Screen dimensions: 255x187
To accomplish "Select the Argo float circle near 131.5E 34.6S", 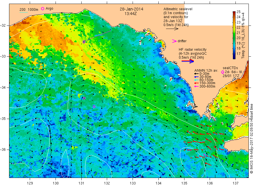I will coord(94,107).
